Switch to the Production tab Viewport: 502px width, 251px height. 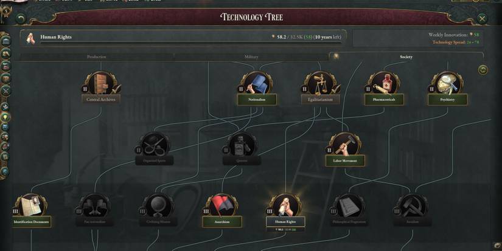pyautogui.click(x=96, y=57)
